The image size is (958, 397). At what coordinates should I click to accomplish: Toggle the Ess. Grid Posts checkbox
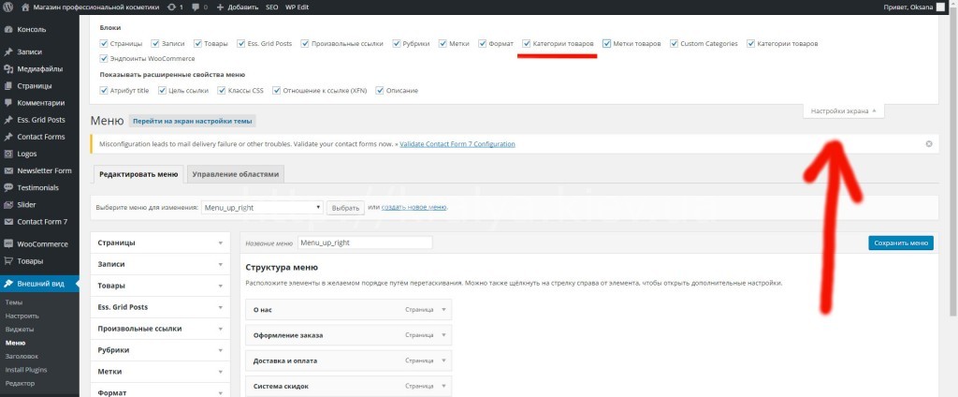click(240, 43)
